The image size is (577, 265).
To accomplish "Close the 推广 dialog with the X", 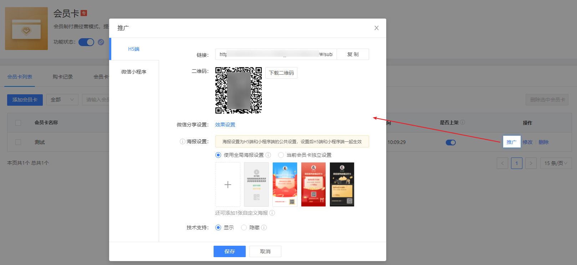I will (376, 28).
